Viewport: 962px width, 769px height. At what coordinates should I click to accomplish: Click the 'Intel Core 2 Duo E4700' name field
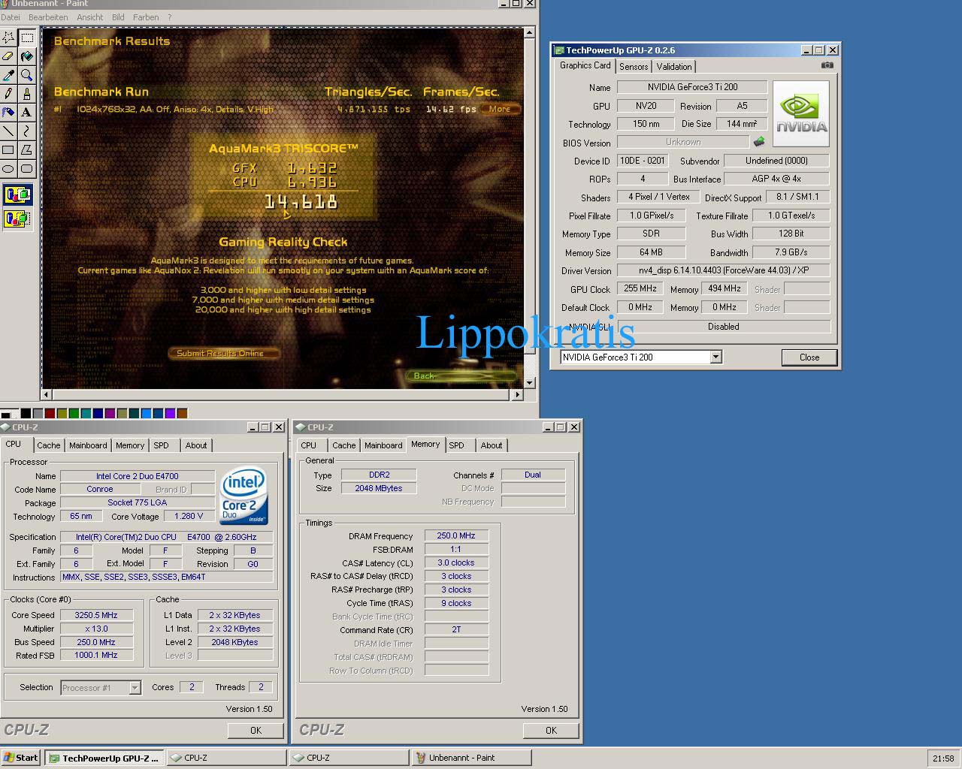[x=137, y=476]
